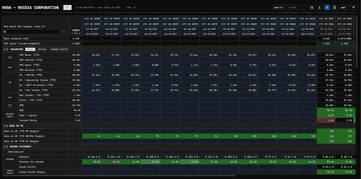Click the 'PBR' row label
361x179 pixels.
click(x=21, y=105)
